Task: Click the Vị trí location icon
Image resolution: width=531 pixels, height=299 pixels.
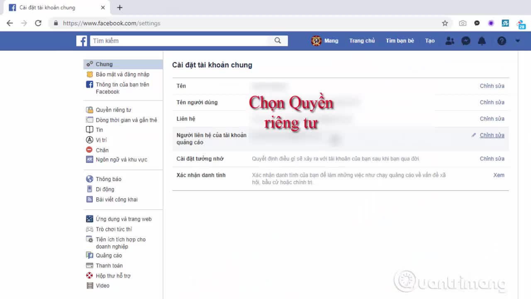Action: pyautogui.click(x=89, y=140)
